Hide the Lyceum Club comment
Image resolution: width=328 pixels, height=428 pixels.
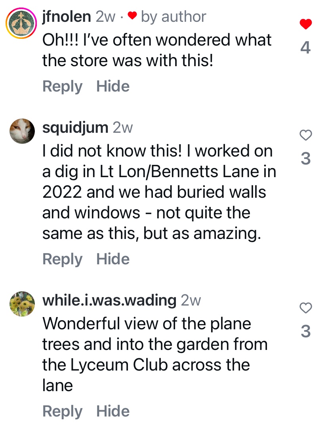113,411
